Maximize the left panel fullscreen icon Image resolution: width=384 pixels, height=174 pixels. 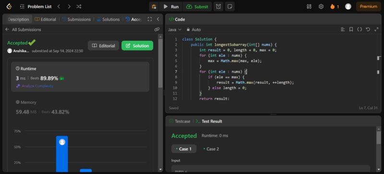(x=150, y=19)
